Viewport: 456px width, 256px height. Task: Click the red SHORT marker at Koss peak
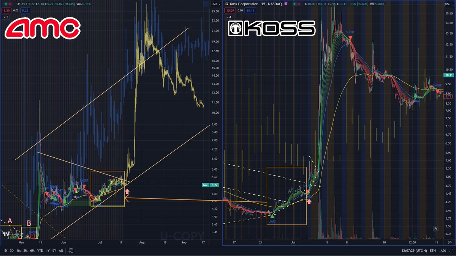tap(350, 38)
